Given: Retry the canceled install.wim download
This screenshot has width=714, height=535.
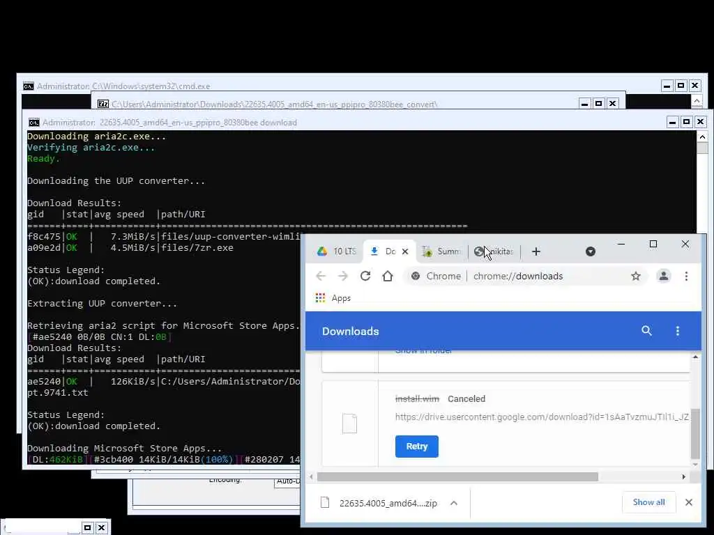Looking at the screenshot, I should click(x=417, y=447).
